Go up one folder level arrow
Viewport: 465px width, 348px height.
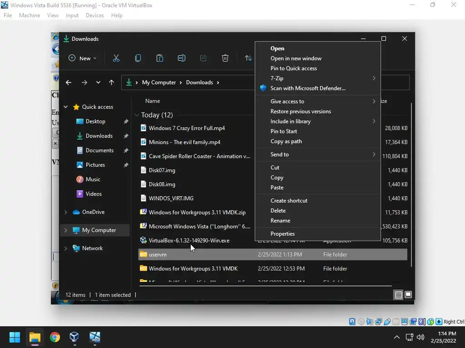point(112,82)
